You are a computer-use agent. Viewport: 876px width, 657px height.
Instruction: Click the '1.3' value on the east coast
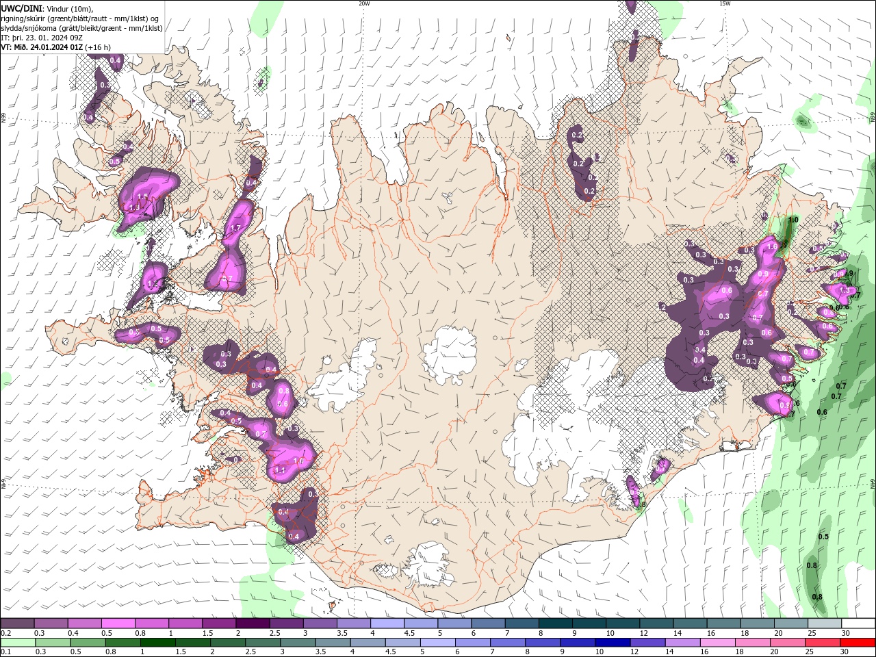(845, 290)
